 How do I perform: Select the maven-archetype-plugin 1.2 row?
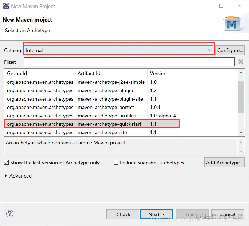92,90
